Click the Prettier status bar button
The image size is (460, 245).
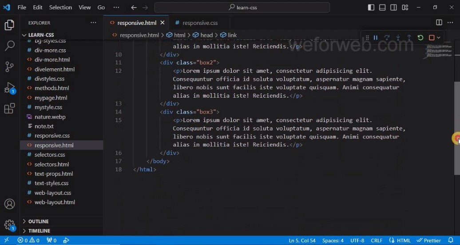coord(429,241)
